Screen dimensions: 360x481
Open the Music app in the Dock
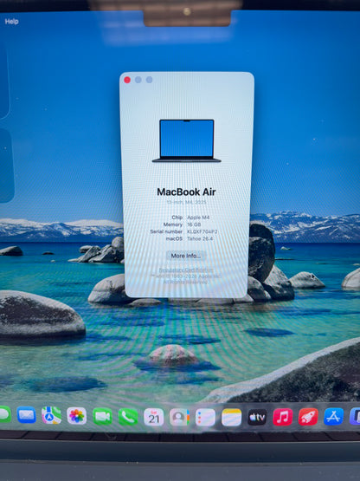pyautogui.click(x=282, y=417)
